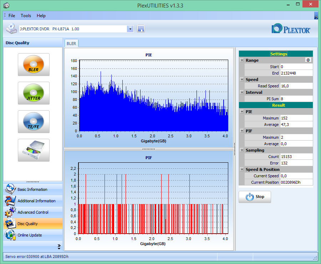
Task: Click the vertical splitter grip beside settings panel
Action: coord(235,149)
